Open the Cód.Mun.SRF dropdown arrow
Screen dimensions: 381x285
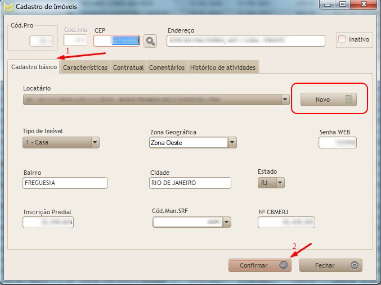(x=226, y=223)
